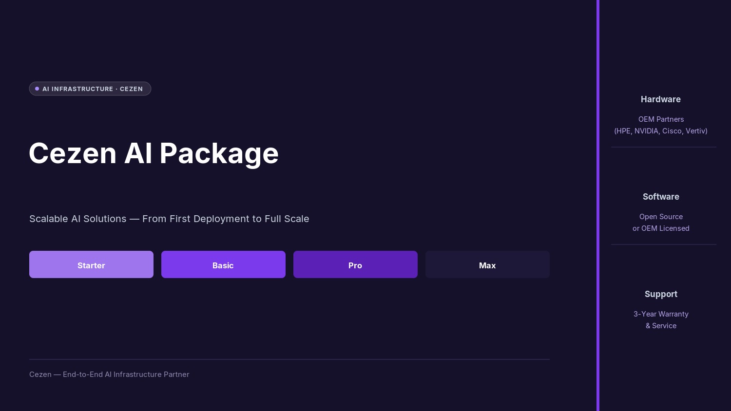This screenshot has width=731, height=411.
Task: Click the End-to-End AI Infrastructure Partner footer
Action: click(109, 374)
